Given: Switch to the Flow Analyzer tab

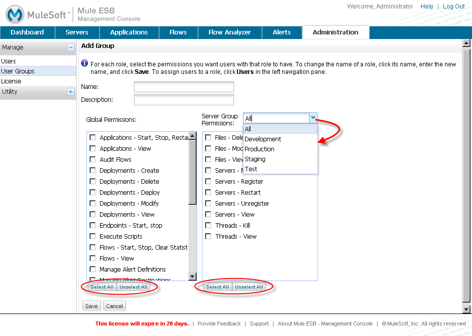Looking at the screenshot, I should [229, 32].
